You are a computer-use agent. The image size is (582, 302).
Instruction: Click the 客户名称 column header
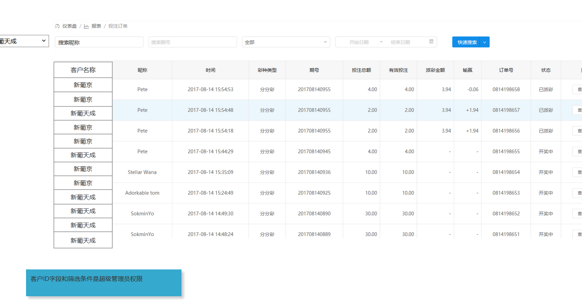click(83, 70)
